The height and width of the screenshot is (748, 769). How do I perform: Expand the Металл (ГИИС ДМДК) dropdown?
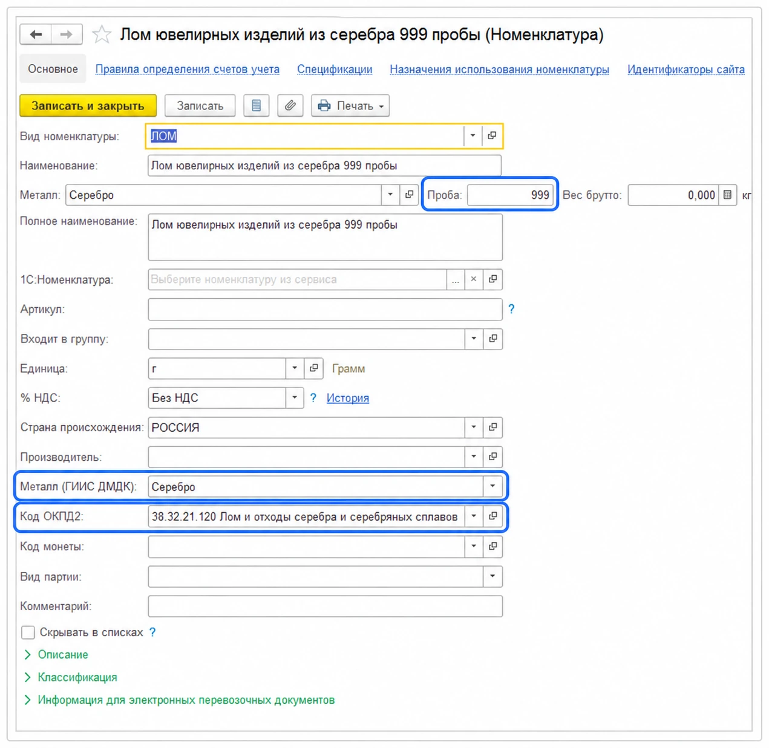tap(492, 486)
